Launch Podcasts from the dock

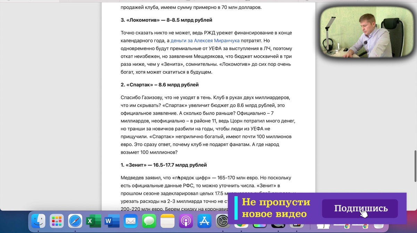pyautogui.click(x=186, y=221)
